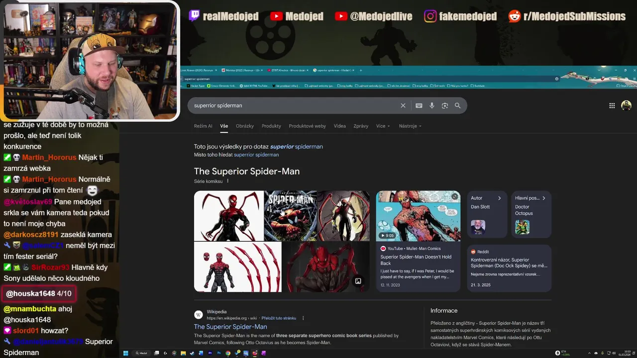The image size is (637, 358).
Task: Open the 9:05 YouTube video thumbnail
Action: pyautogui.click(x=418, y=216)
